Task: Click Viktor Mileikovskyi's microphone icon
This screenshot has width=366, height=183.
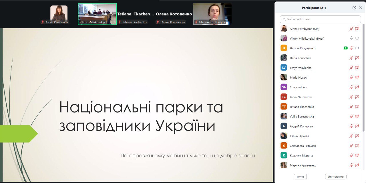Action: (351, 38)
